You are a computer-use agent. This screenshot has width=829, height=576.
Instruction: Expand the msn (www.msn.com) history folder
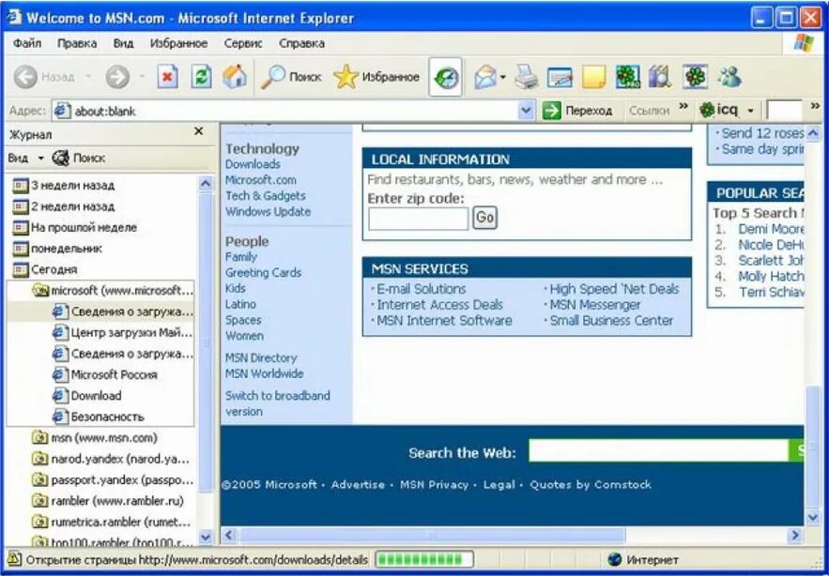95,438
